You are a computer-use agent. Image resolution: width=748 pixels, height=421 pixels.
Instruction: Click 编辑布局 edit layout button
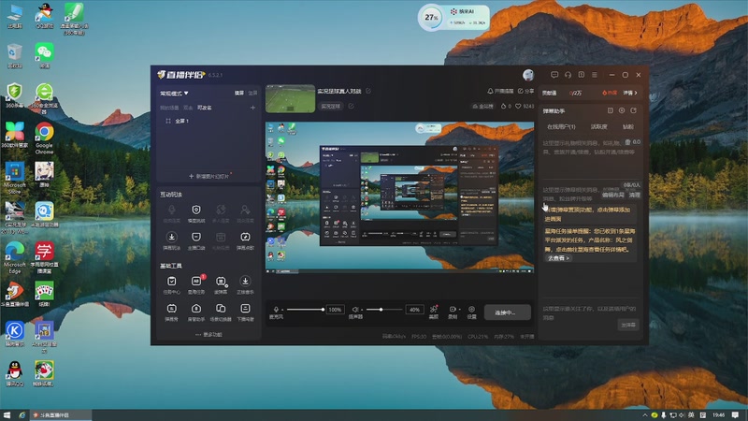[612, 196]
